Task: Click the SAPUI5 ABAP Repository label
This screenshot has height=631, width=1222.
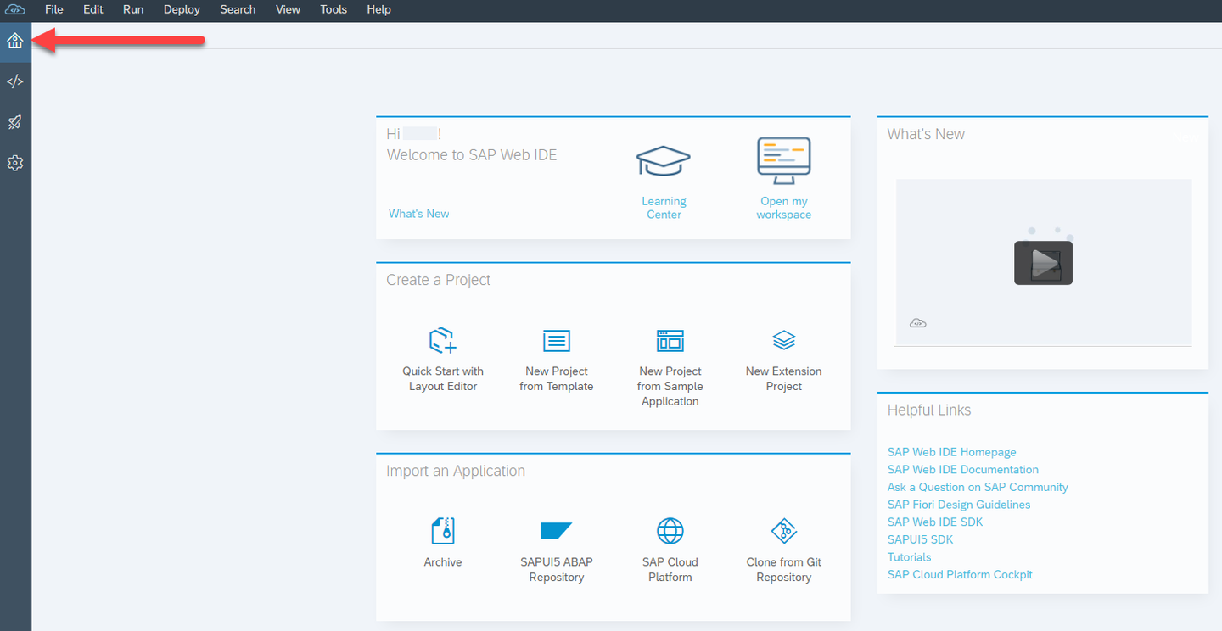Action: pos(557,570)
